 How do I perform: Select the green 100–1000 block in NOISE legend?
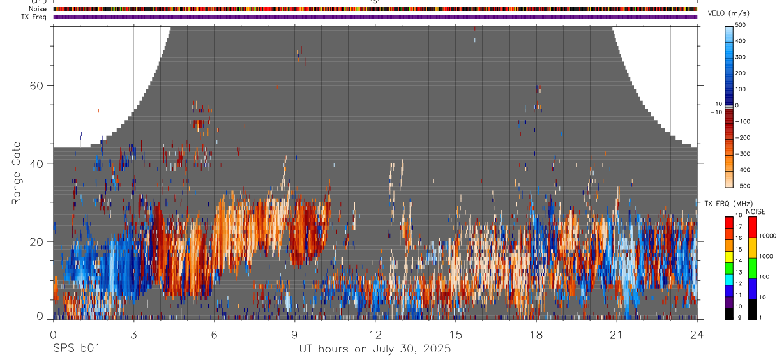[752, 268]
